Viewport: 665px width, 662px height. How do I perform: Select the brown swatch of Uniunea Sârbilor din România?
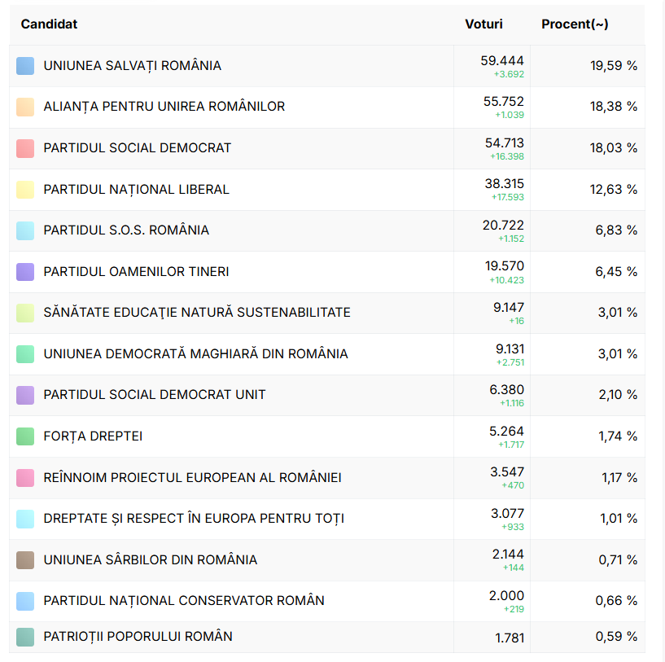pyautogui.click(x=25, y=560)
